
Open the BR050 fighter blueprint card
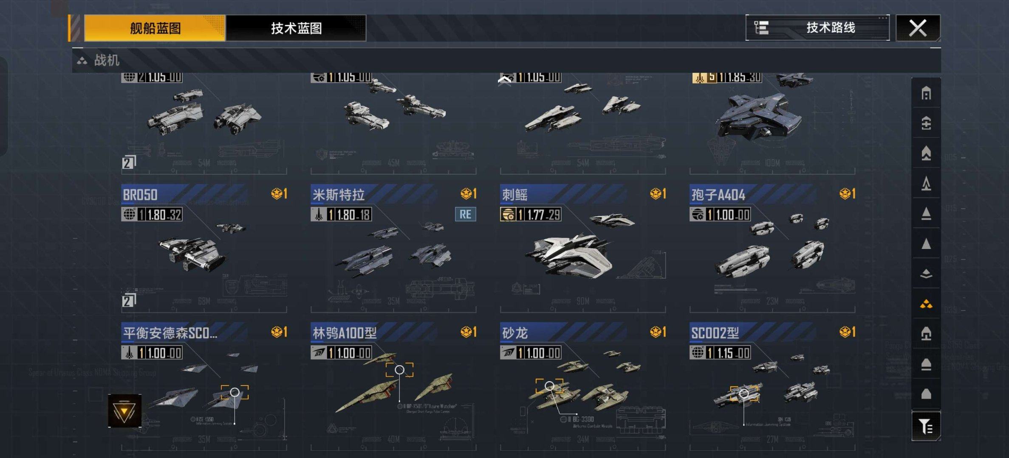coord(204,249)
